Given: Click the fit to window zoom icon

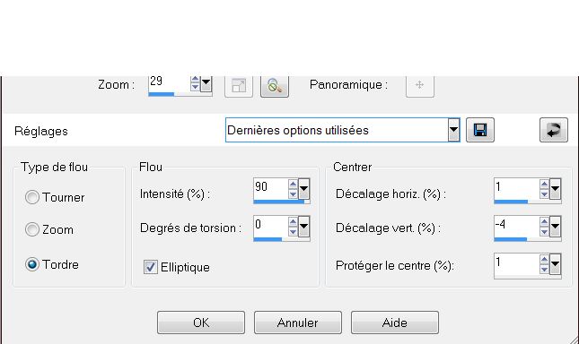Looking at the screenshot, I should (x=239, y=86).
